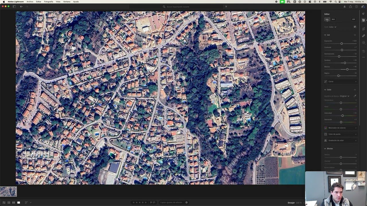The height and width of the screenshot is (206, 367).
Task: Toggle the left sidebar panel icon
Action: tap(14, 6)
